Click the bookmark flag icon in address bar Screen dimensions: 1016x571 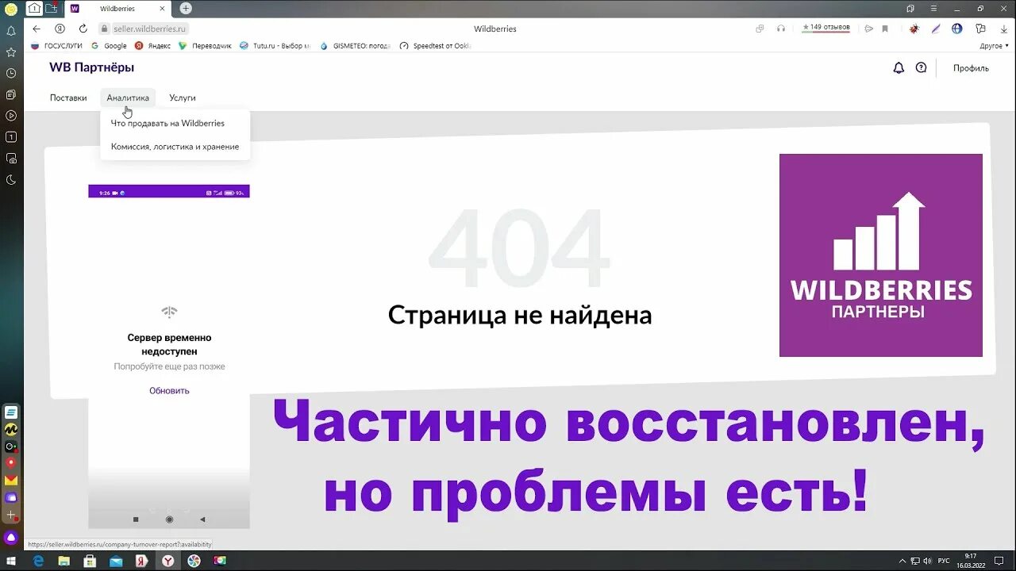[x=885, y=29]
